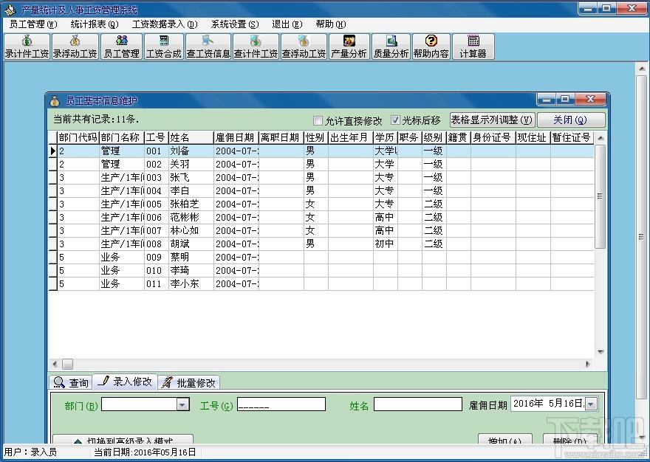Viewport: 650px width, 462px height.
Task: Open 录计件工资 toolbar button
Action: coord(27,46)
